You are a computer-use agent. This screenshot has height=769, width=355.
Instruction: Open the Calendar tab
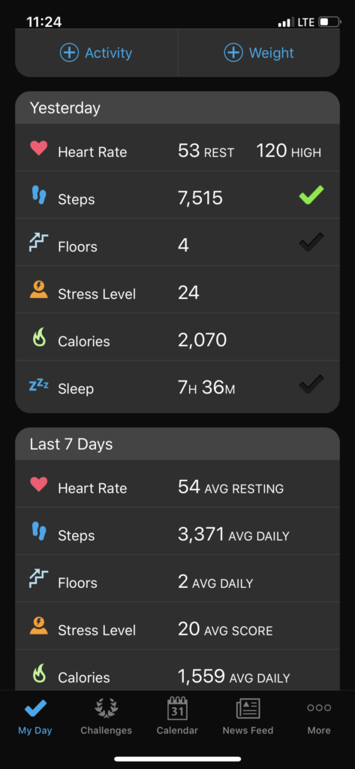point(177,716)
